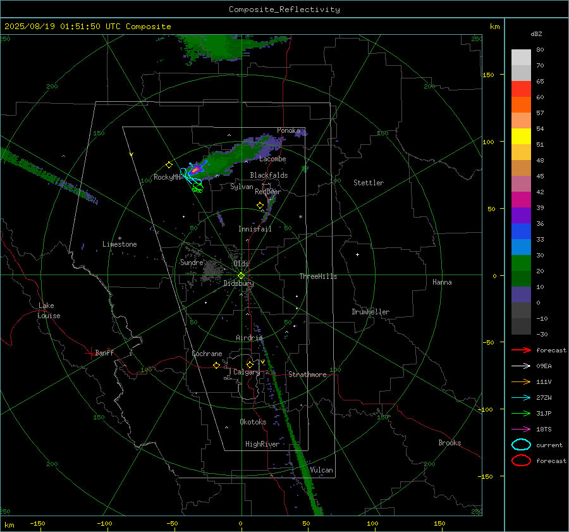The height and width of the screenshot is (532, 569).
Task: Click the cyan 'current' ellipse legend icon
Action: click(521, 445)
